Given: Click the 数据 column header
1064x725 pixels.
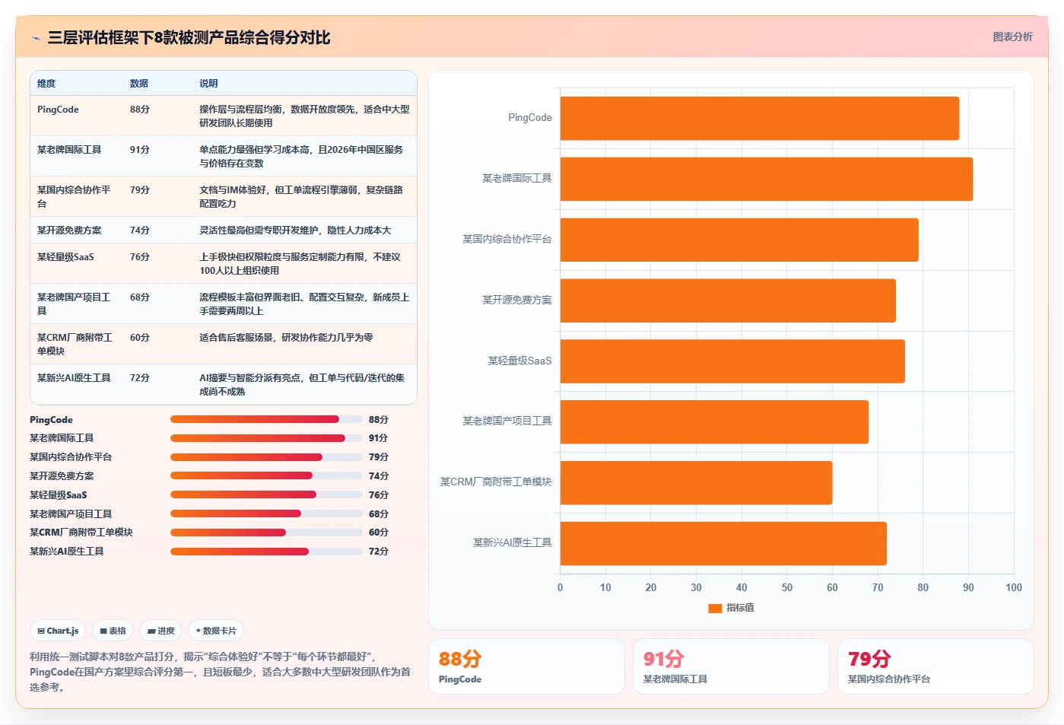Looking at the screenshot, I should [x=139, y=84].
